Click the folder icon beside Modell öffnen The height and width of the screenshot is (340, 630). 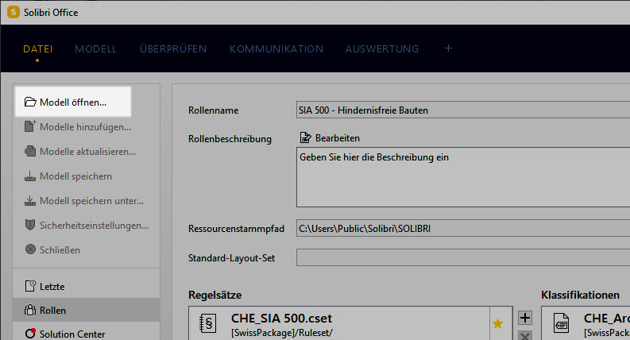point(30,102)
